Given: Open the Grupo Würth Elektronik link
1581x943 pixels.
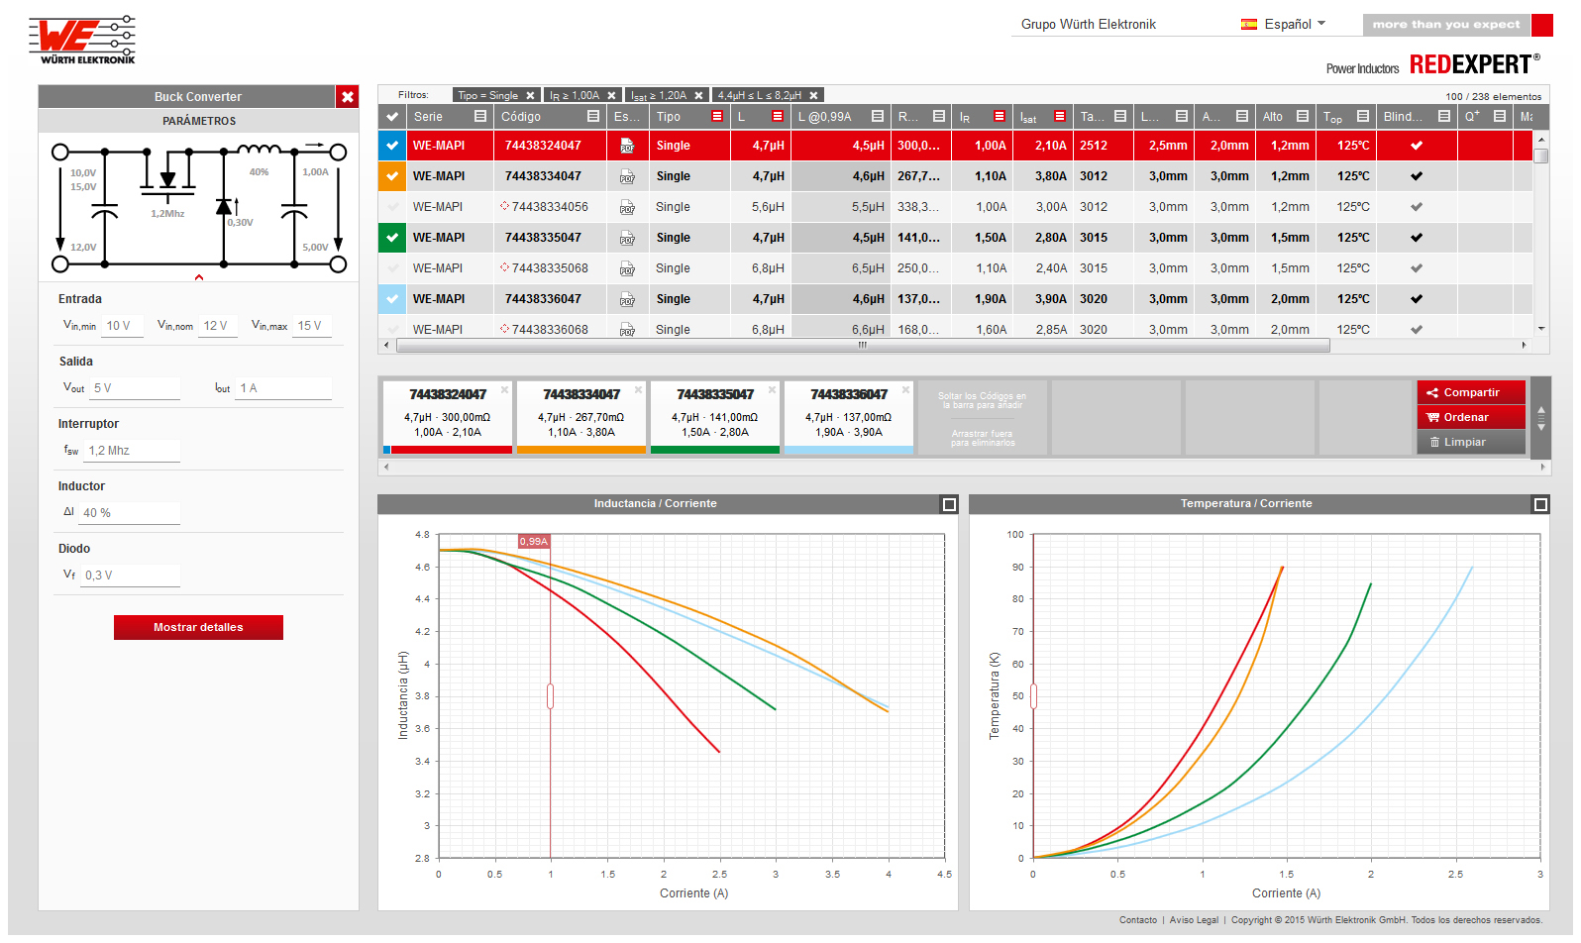Looking at the screenshot, I should 1088,24.
